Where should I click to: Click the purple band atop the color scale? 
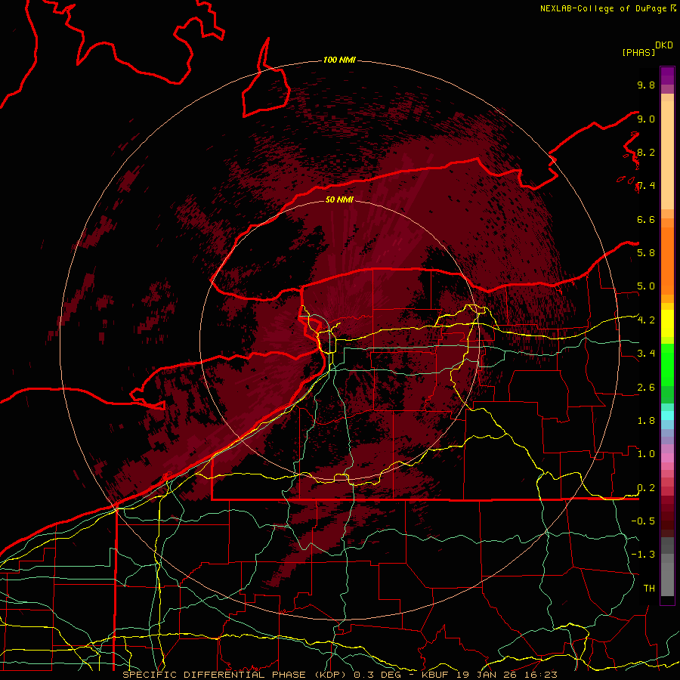tap(667, 76)
